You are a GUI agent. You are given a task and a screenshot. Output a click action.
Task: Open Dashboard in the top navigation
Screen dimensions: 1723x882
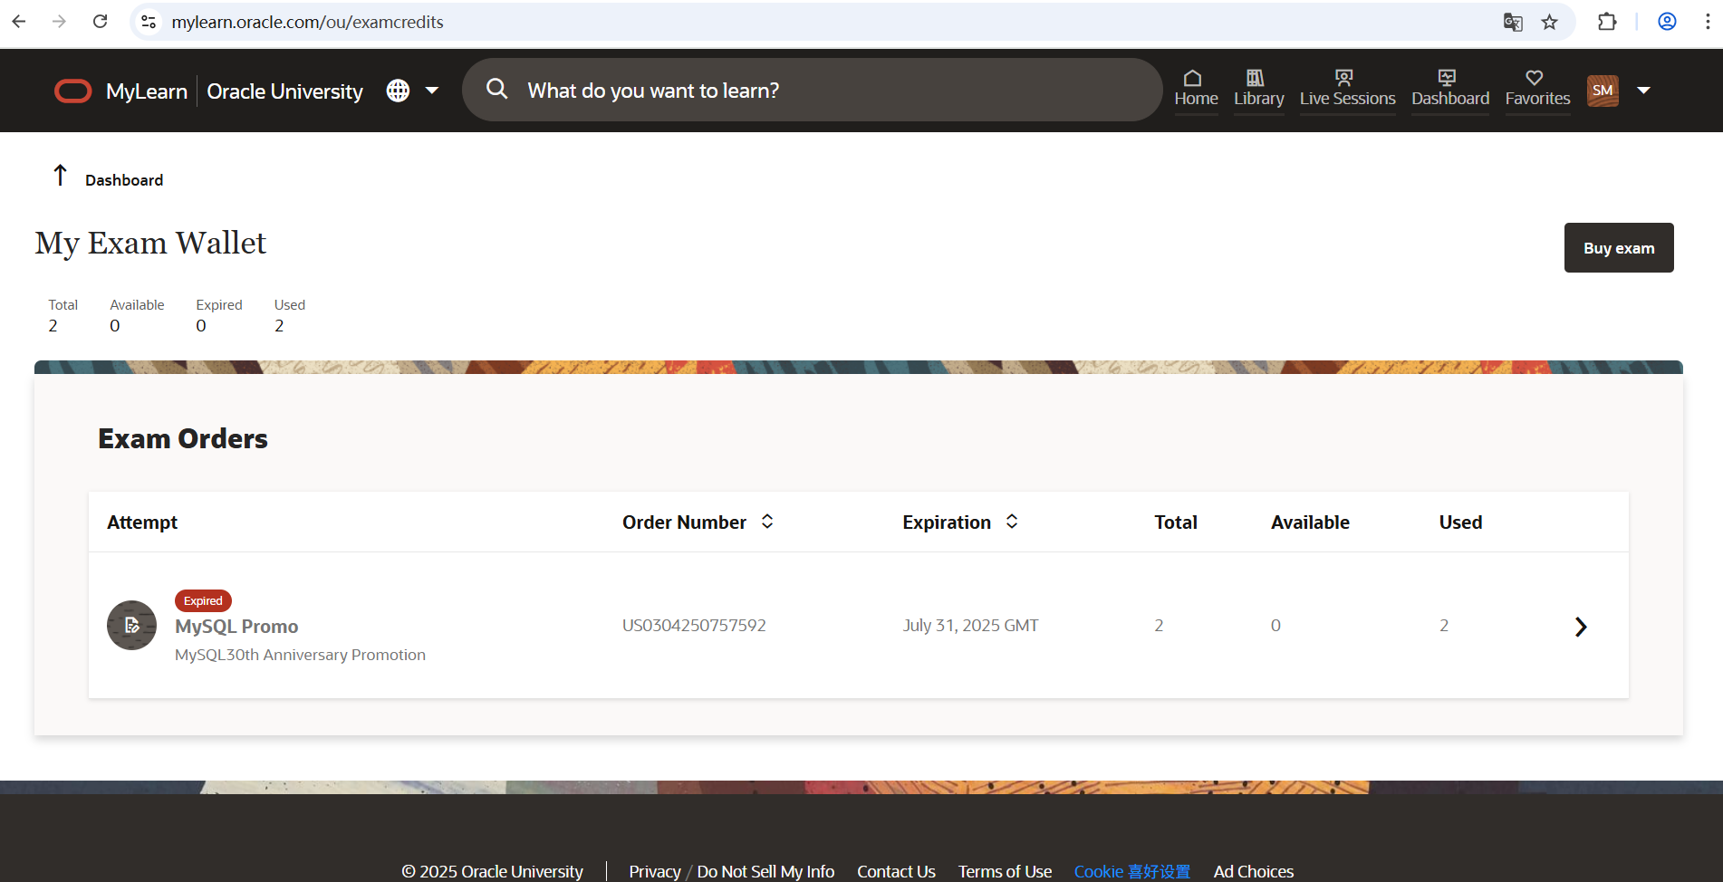tap(1450, 89)
